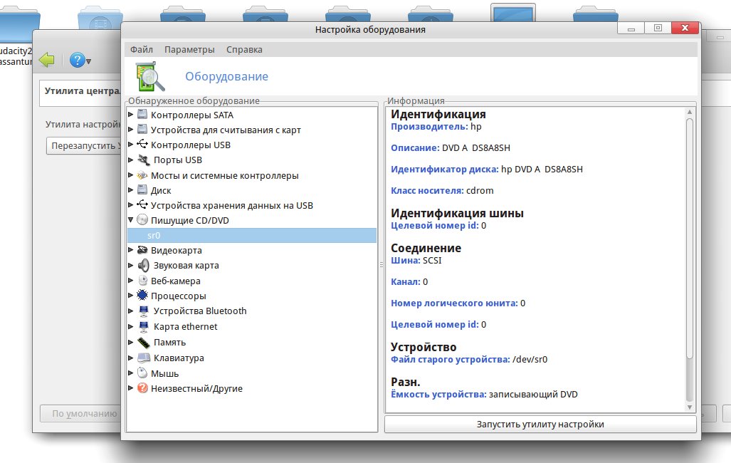The height and width of the screenshot is (463, 731).
Task: Click the sound card speaker icon
Action: [x=144, y=265]
